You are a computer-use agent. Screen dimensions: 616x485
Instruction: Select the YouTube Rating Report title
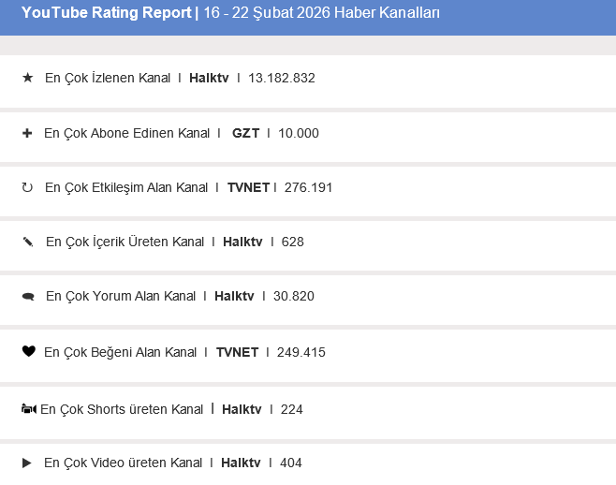pos(106,13)
